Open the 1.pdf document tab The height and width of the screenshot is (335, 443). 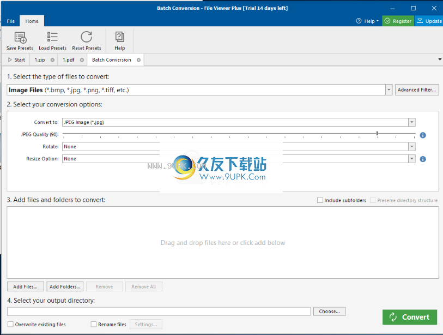(x=68, y=60)
